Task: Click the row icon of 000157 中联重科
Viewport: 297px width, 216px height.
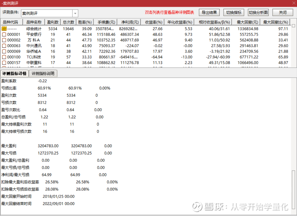Action: pyautogui.click(x=4, y=63)
